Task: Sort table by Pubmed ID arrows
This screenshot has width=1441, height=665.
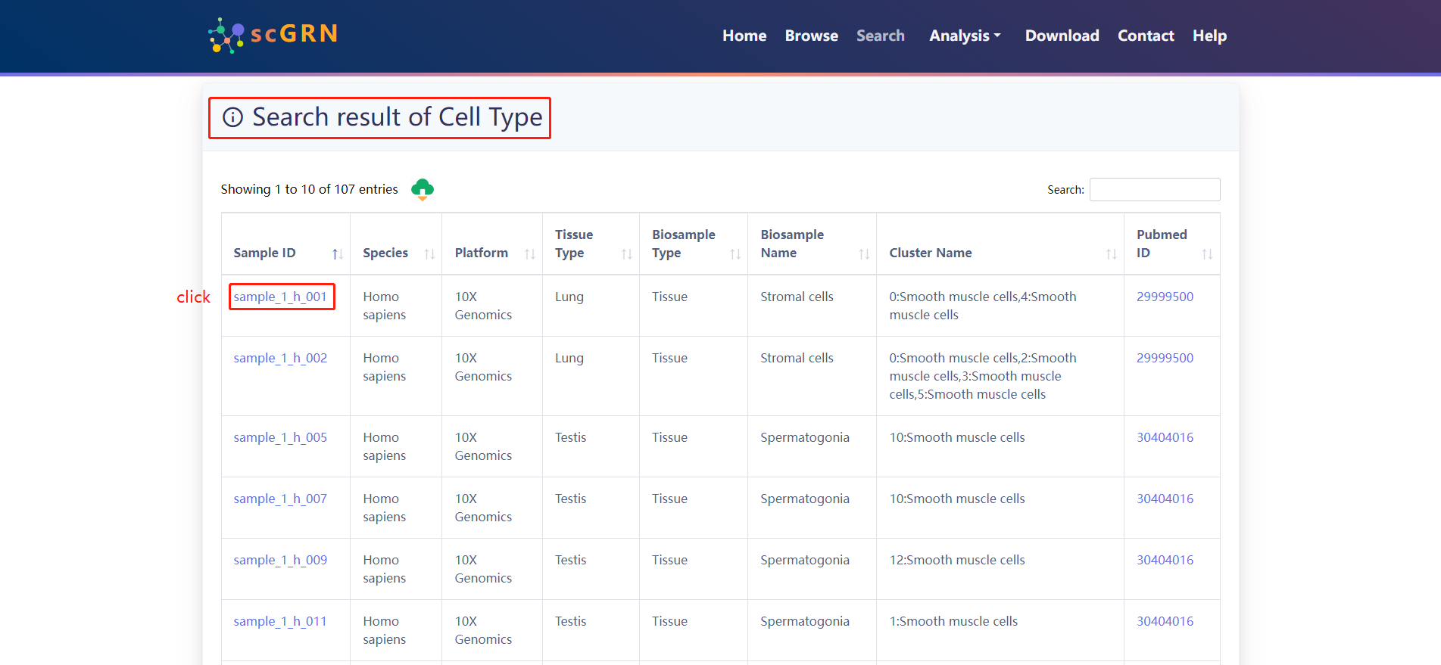Action: (1208, 254)
